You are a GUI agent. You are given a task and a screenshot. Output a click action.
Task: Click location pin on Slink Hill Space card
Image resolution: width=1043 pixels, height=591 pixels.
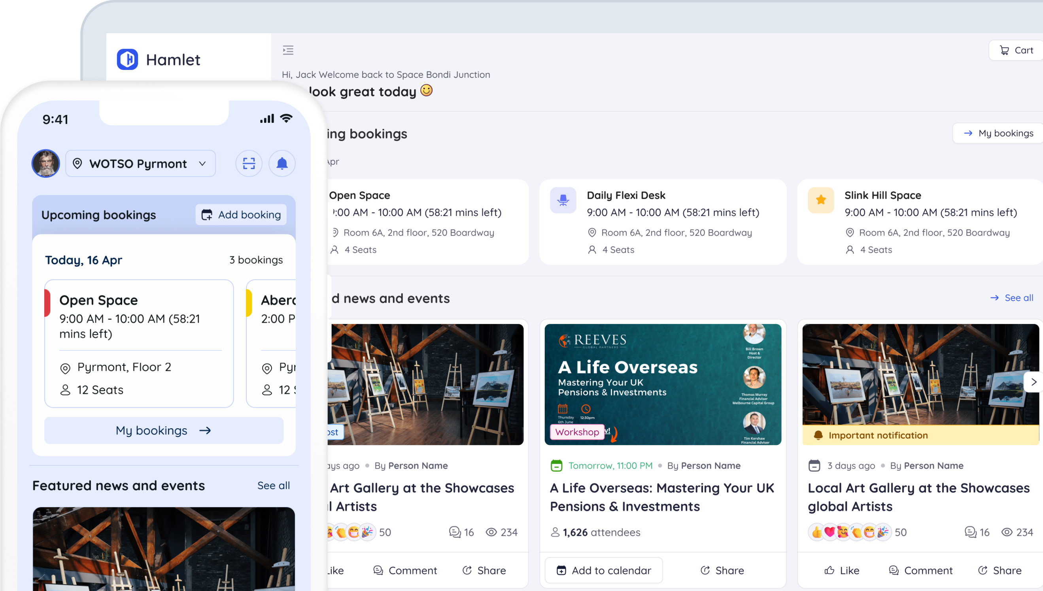[x=850, y=233]
